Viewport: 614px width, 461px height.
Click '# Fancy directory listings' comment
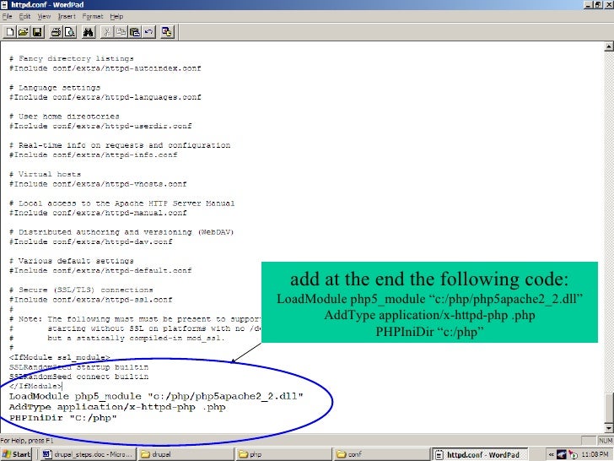tap(71, 58)
